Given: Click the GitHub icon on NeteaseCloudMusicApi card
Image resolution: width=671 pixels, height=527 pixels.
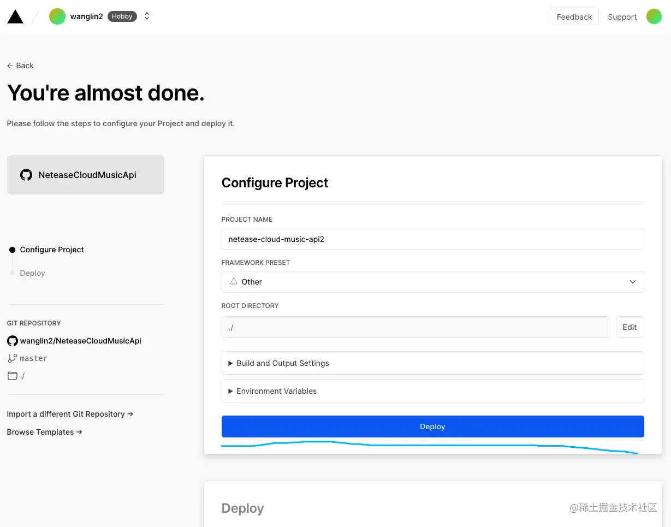Looking at the screenshot, I should (26, 175).
